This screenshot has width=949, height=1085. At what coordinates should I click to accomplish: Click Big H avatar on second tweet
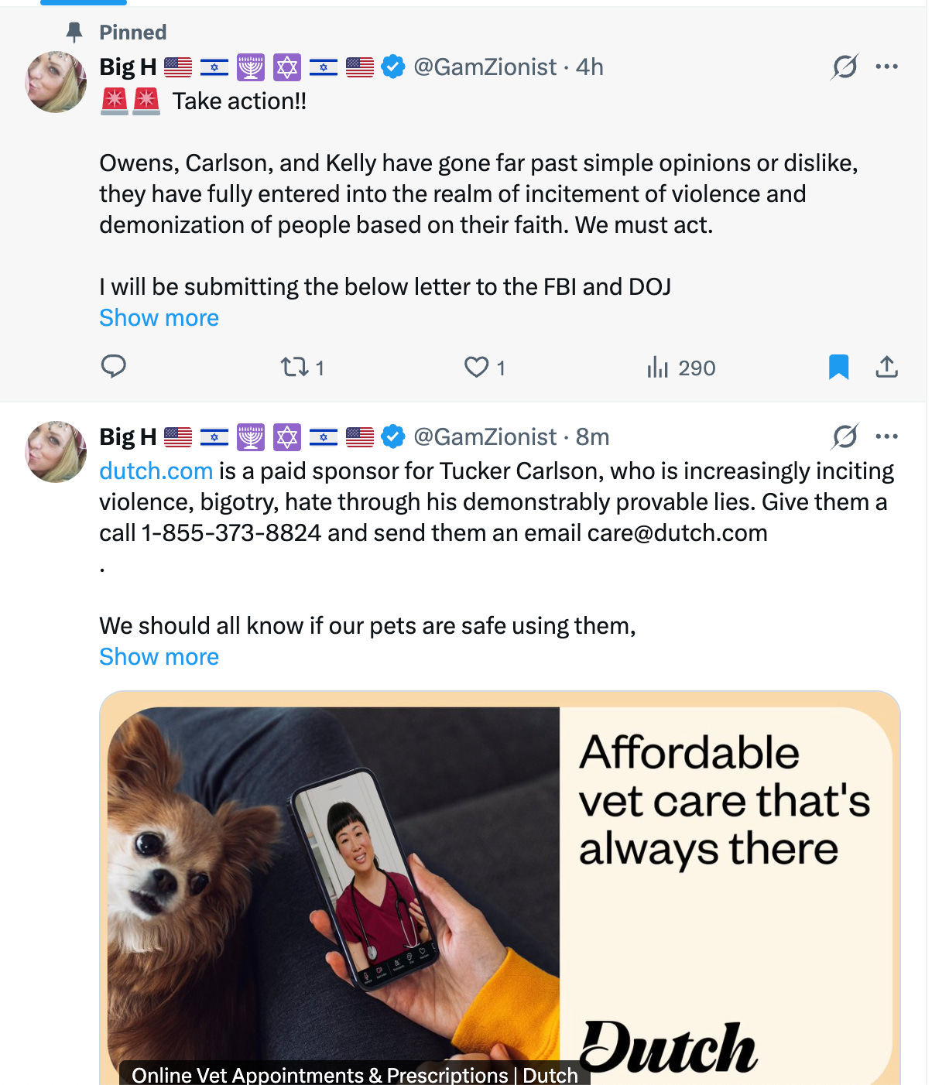click(56, 452)
